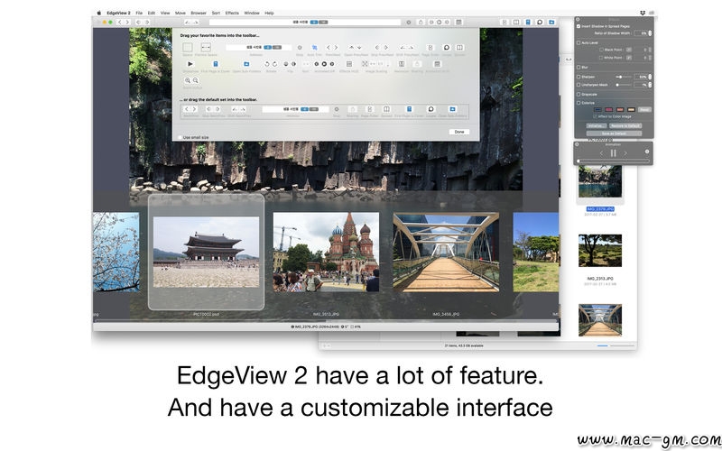Screen dimensions: 722x451
Task: Click the Loupe icon in palette top row
Action: (x=446, y=48)
